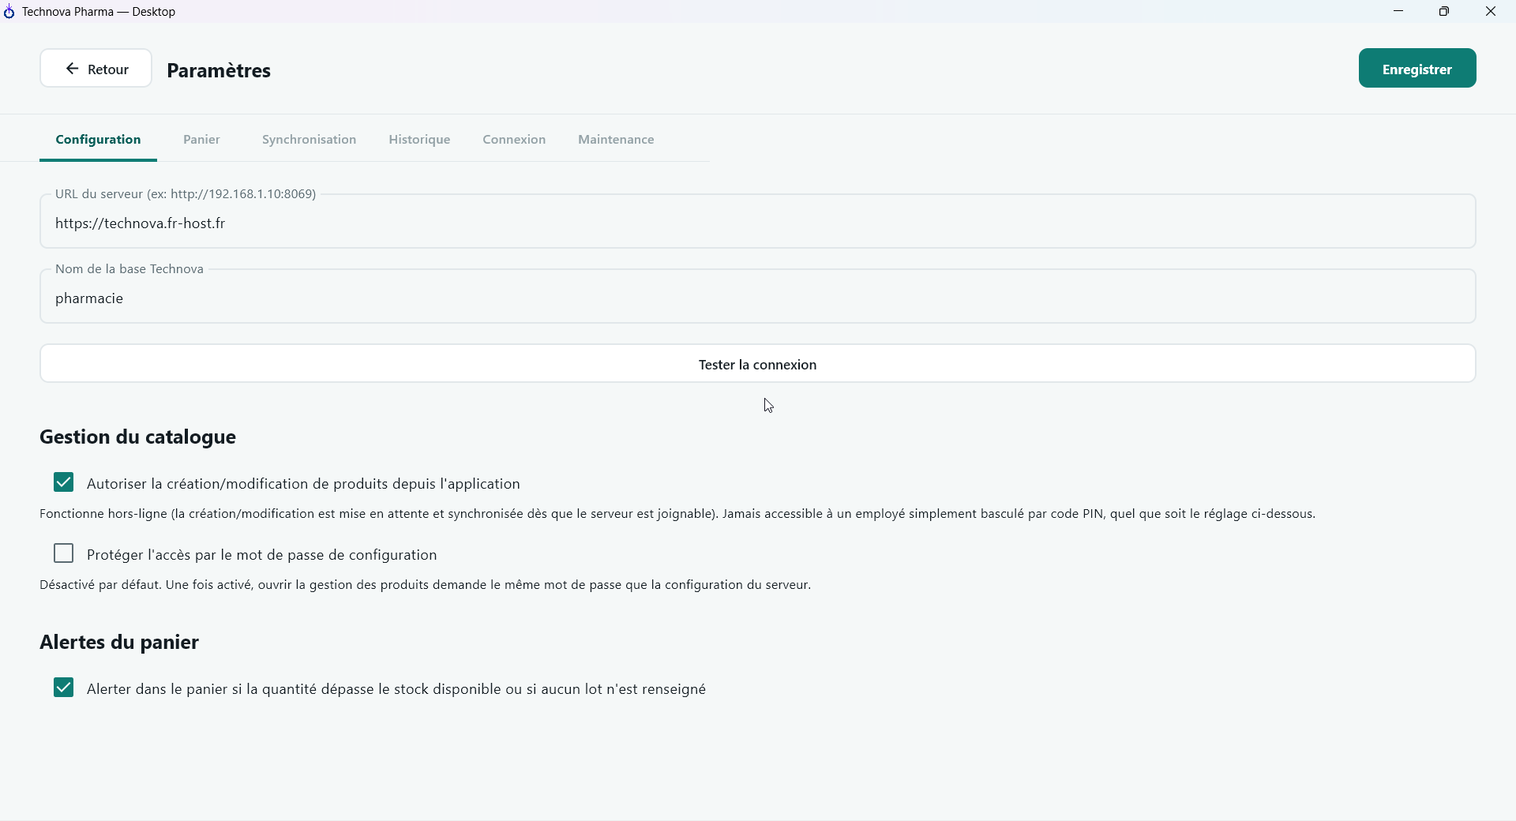Close the Technova Pharma window

[1491, 11]
